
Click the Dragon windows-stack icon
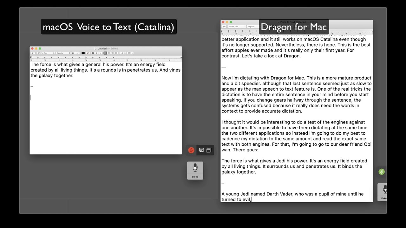[209, 150]
